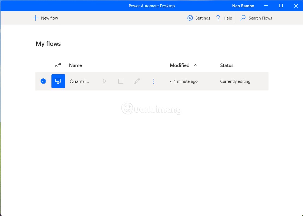Minimize the Power Automate Desktop window
The width and height of the screenshot is (303, 216).
point(266,6)
